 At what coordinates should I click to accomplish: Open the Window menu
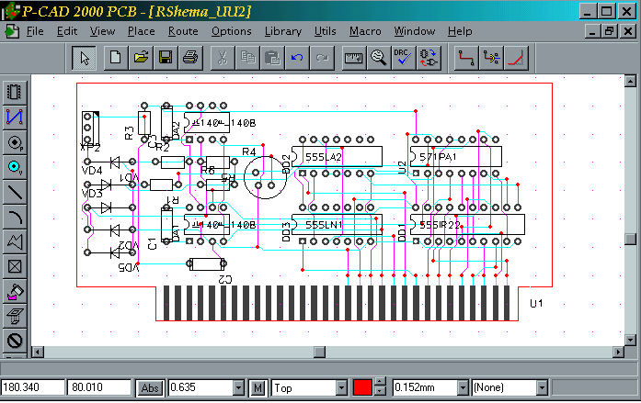(x=415, y=31)
